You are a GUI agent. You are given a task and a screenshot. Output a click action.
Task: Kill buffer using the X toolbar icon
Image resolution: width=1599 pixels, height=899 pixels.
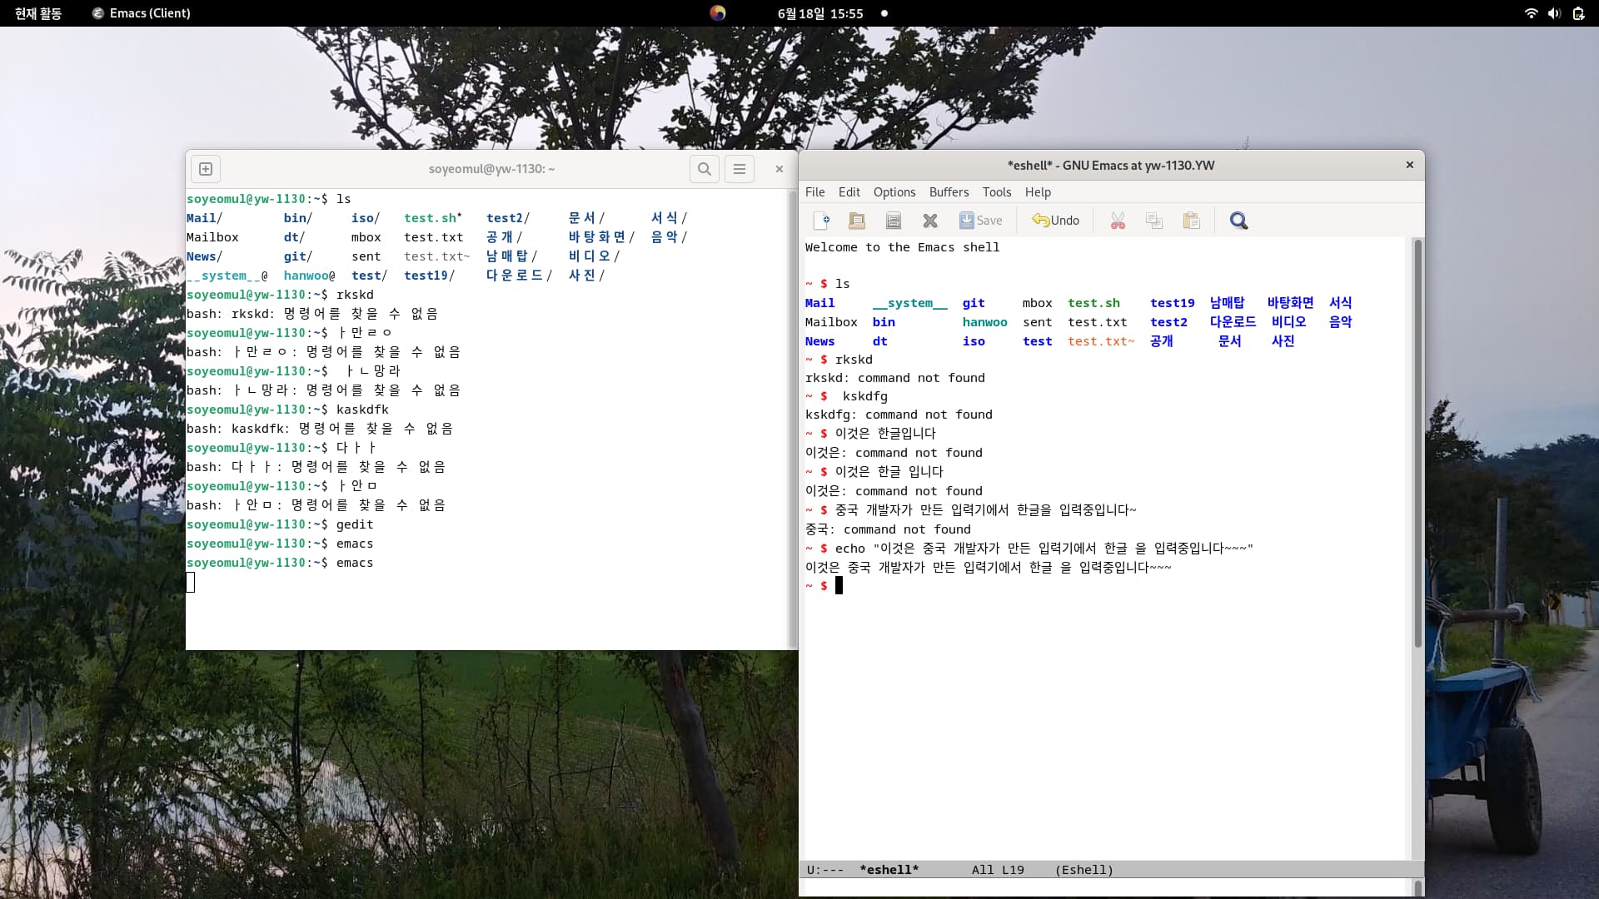click(930, 221)
